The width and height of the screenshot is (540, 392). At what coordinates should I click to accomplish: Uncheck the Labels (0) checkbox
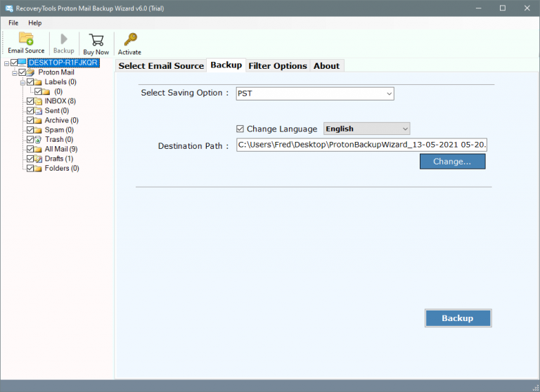tap(30, 82)
